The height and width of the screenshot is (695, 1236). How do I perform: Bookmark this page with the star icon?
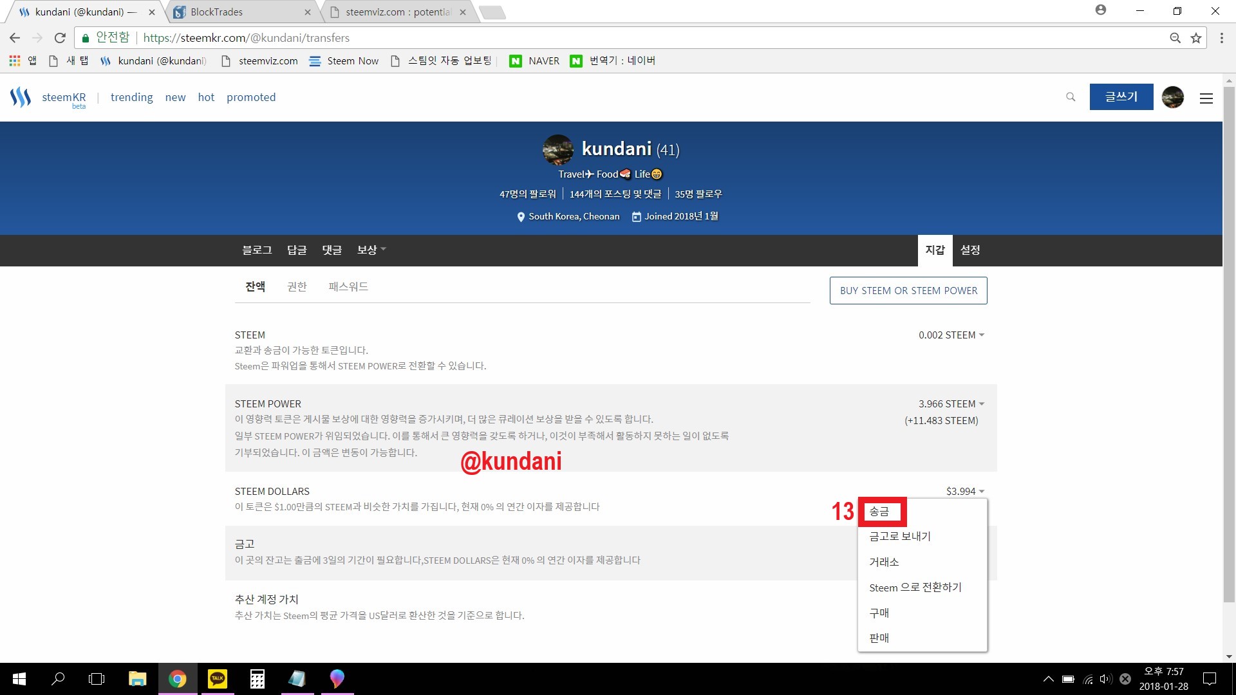(1196, 38)
